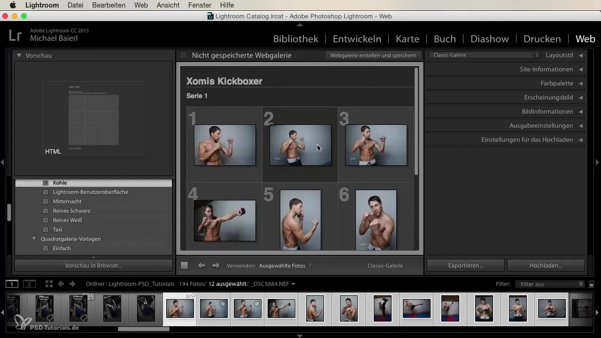Click the Lr logo identity plate
The width and height of the screenshot is (601, 338).
pyautogui.click(x=15, y=35)
